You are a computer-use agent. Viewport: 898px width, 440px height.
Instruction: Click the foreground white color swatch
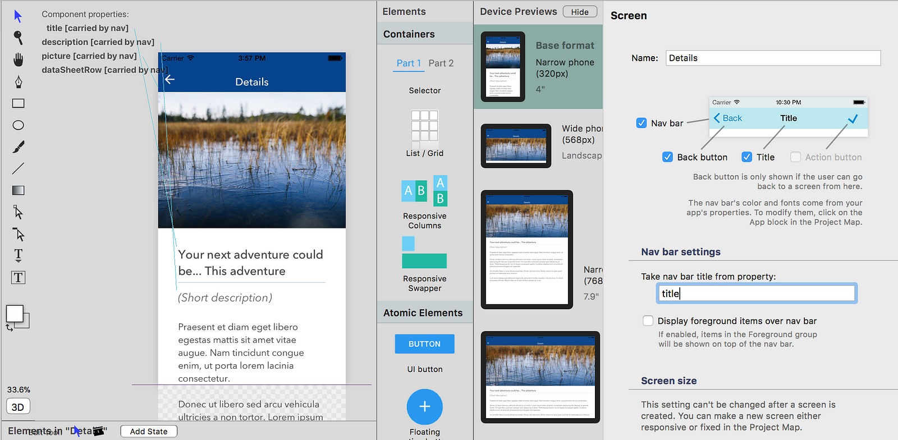(x=15, y=314)
